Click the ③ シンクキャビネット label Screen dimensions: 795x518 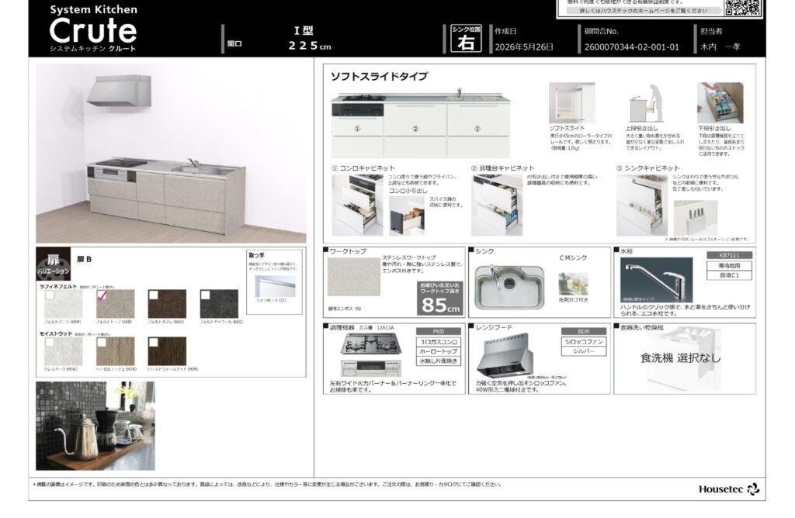click(648, 168)
